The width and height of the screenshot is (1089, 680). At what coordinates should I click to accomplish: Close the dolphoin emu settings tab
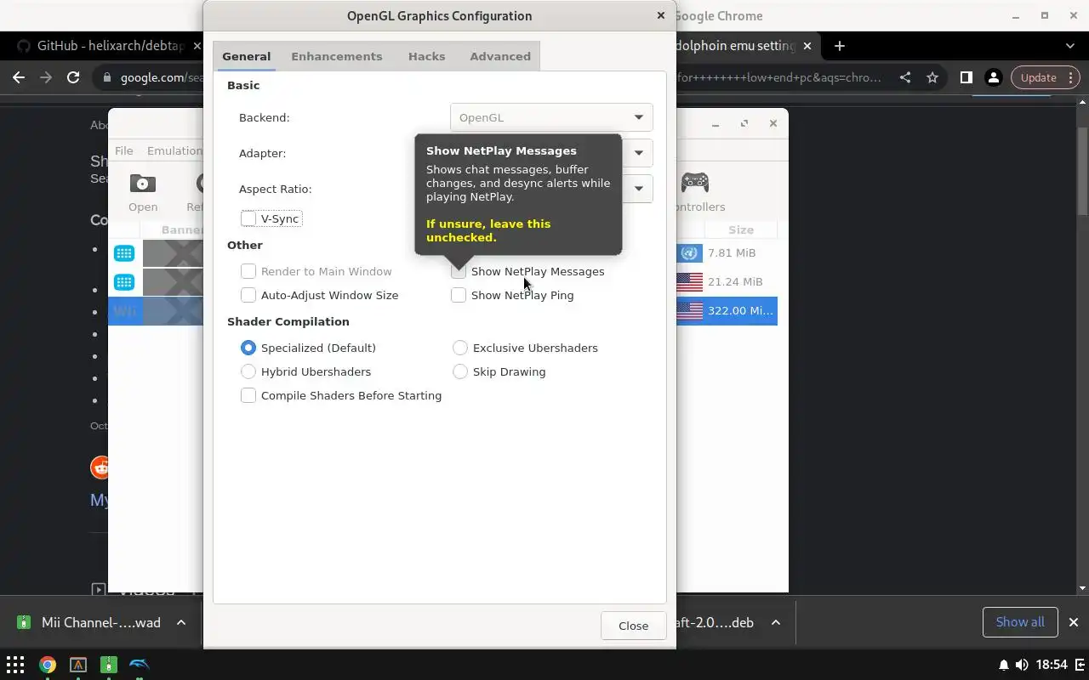(807, 46)
